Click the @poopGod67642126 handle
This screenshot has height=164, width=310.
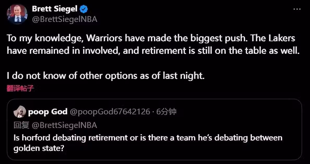[x=110, y=112]
